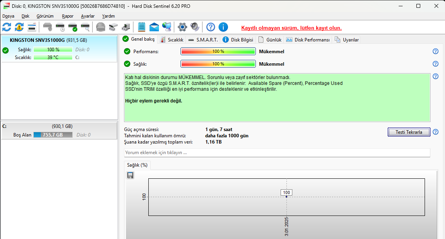Click the disk shield test icon
The height and width of the screenshot is (239, 445).
[x=47, y=27]
